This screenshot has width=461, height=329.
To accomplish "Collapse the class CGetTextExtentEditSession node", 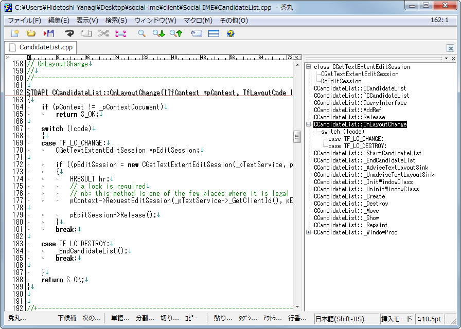I will click(308, 67).
